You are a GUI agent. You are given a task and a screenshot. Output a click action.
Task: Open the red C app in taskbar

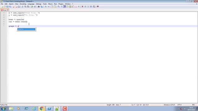click(65, 109)
